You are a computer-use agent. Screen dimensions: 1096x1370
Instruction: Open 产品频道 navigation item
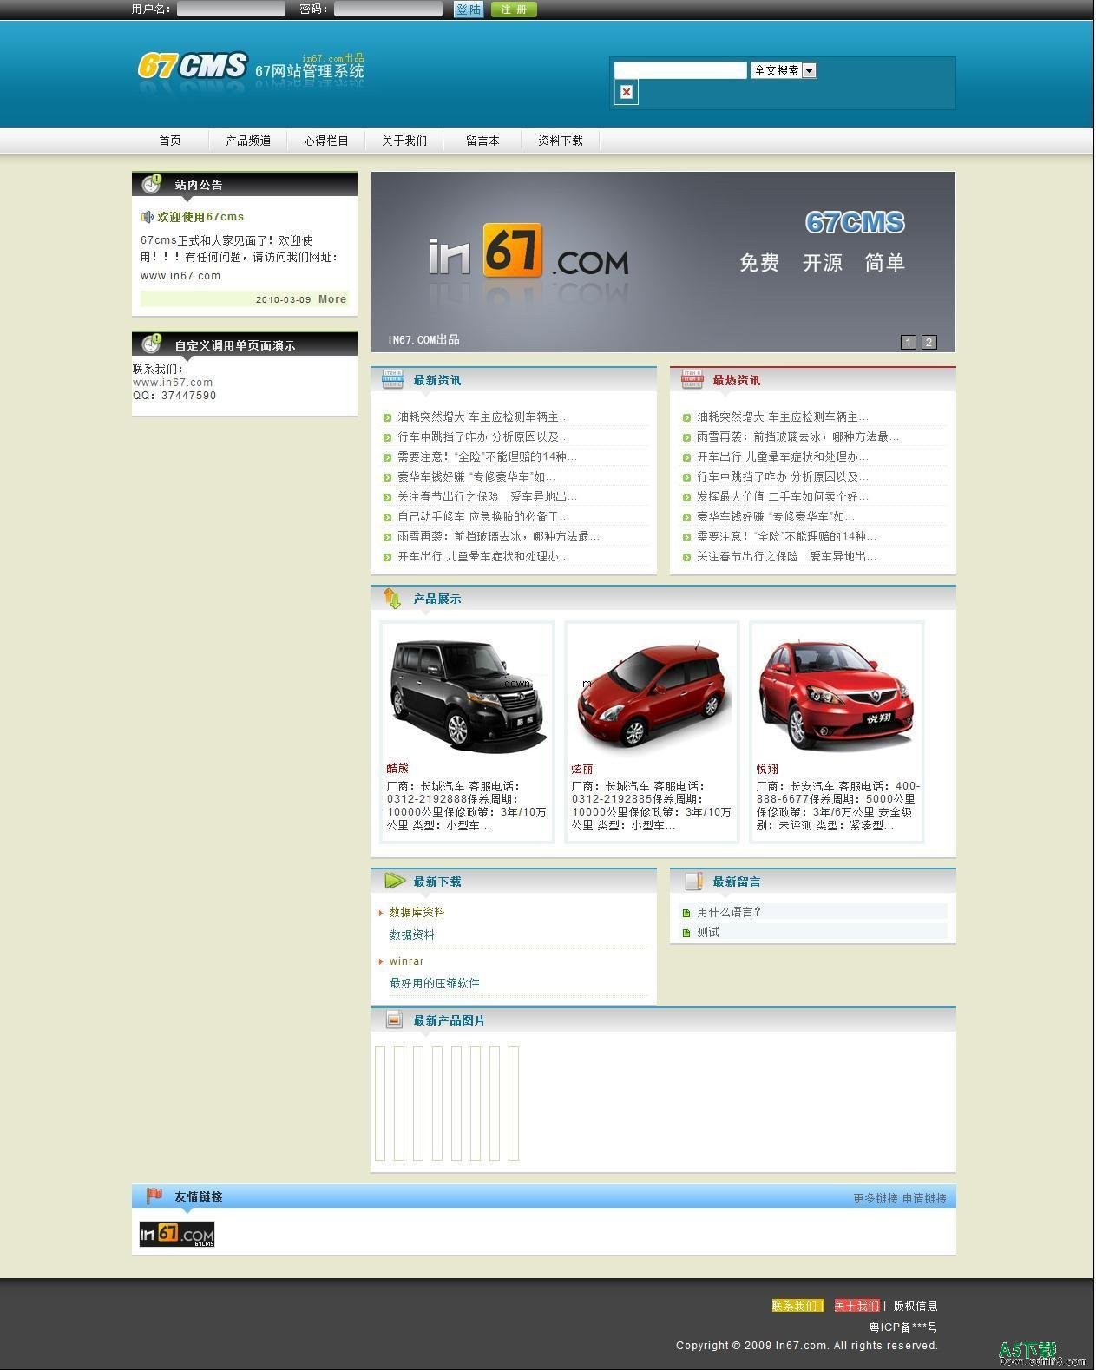[248, 141]
